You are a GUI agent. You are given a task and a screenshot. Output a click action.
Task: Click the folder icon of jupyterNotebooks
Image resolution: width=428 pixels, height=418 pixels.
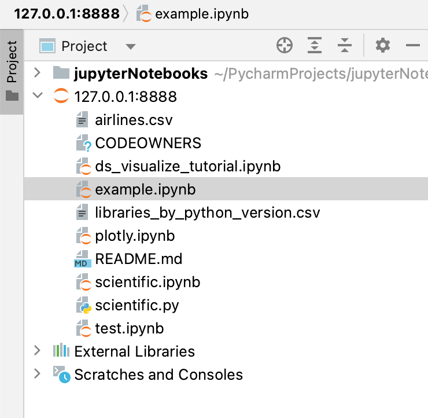click(61, 72)
